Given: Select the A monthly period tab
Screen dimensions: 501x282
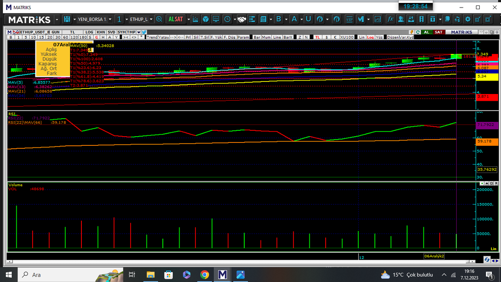Looking at the screenshot, I should (x=110, y=37).
